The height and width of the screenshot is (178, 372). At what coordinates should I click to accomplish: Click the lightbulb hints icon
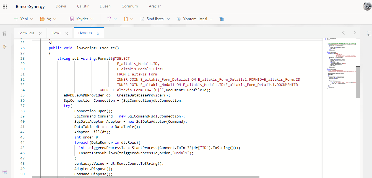pos(5,47)
